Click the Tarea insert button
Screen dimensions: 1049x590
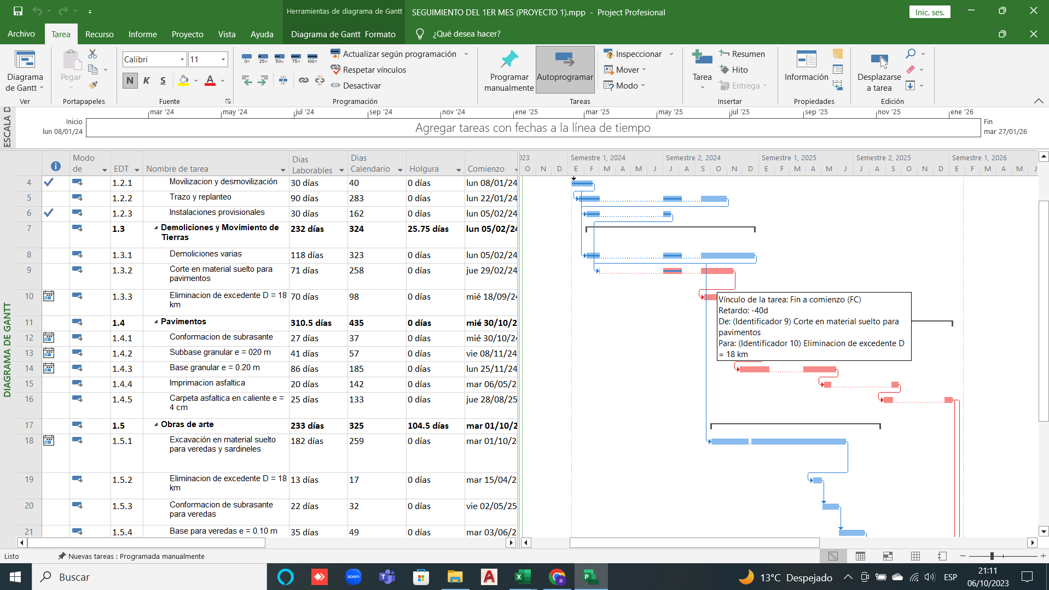(702, 69)
